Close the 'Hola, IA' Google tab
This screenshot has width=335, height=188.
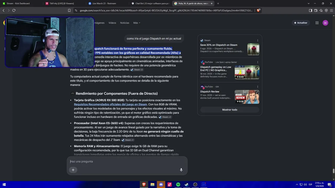click(x=211, y=3)
